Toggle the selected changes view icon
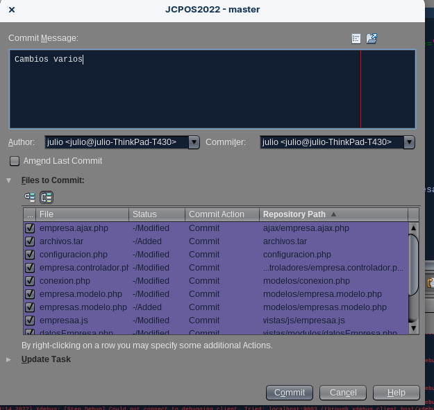The width and height of the screenshot is (434, 410). (x=47, y=197)
